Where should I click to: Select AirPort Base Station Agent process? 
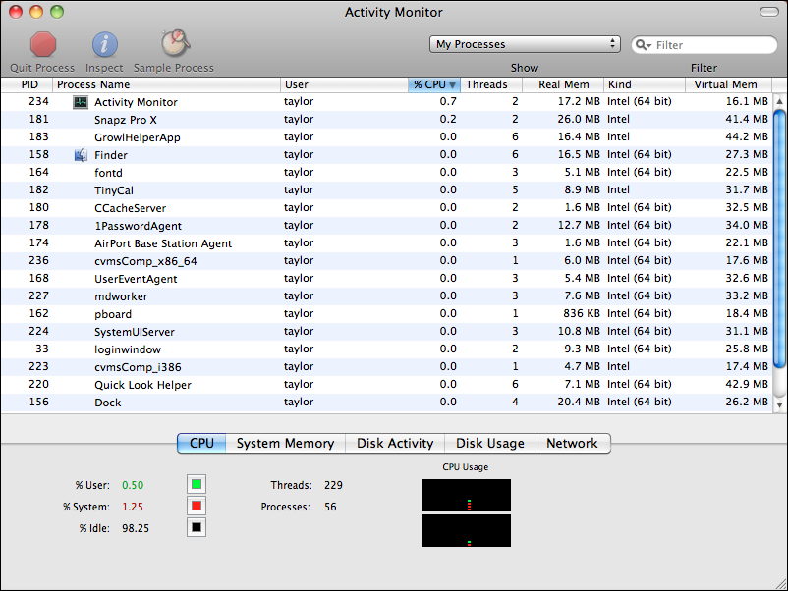pyautogui.click(x=386, y=243)
